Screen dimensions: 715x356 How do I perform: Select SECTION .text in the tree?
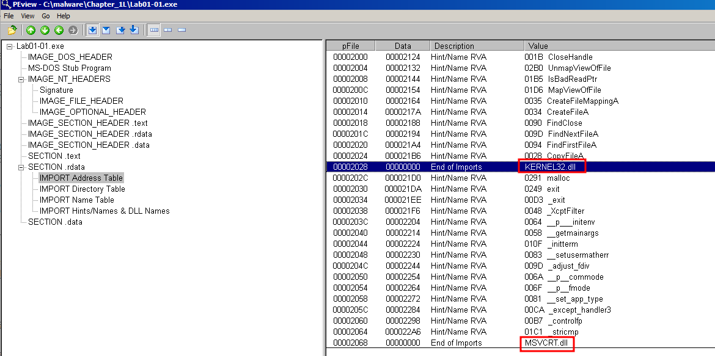[54, 156]
